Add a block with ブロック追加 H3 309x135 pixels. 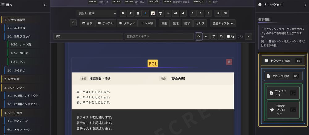283,76
